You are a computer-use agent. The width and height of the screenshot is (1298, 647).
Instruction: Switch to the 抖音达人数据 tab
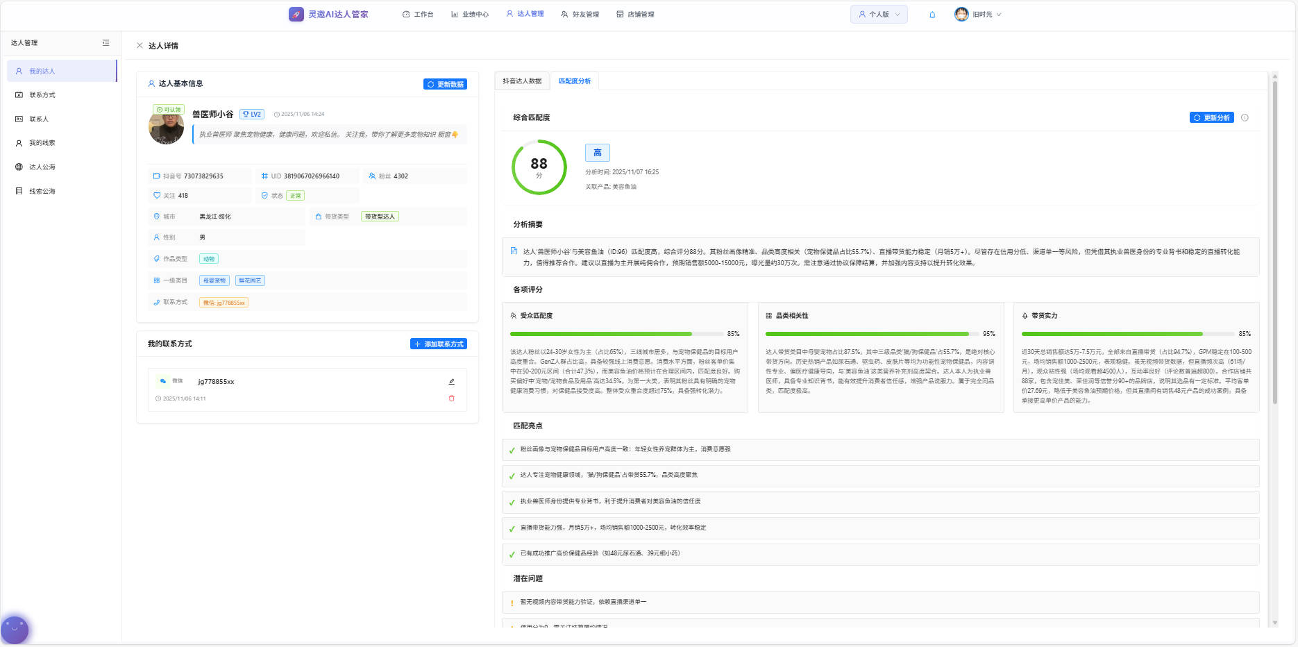click(522, 81)
